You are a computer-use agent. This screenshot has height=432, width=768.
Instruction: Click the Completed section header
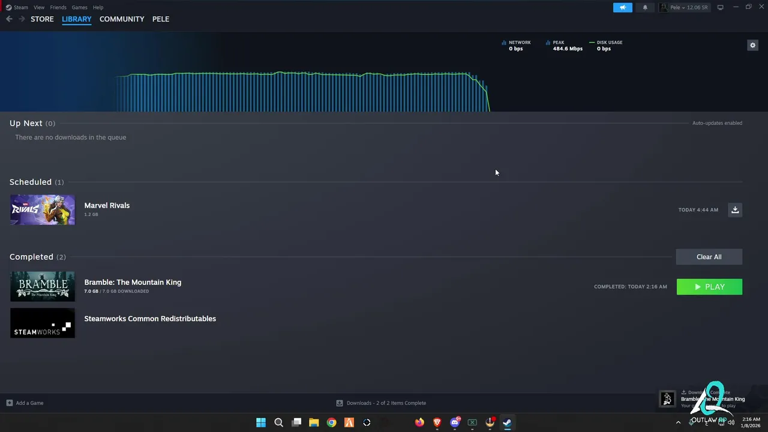tap(38, 257)
